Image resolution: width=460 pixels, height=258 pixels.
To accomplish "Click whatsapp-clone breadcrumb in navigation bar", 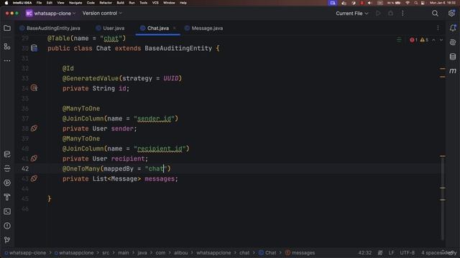I will (x=26, y=252).
